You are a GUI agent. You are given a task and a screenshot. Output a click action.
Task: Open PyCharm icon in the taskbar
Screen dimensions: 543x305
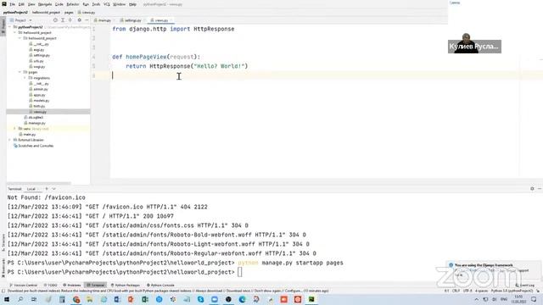pyautogui.click(x=311, y=299)
